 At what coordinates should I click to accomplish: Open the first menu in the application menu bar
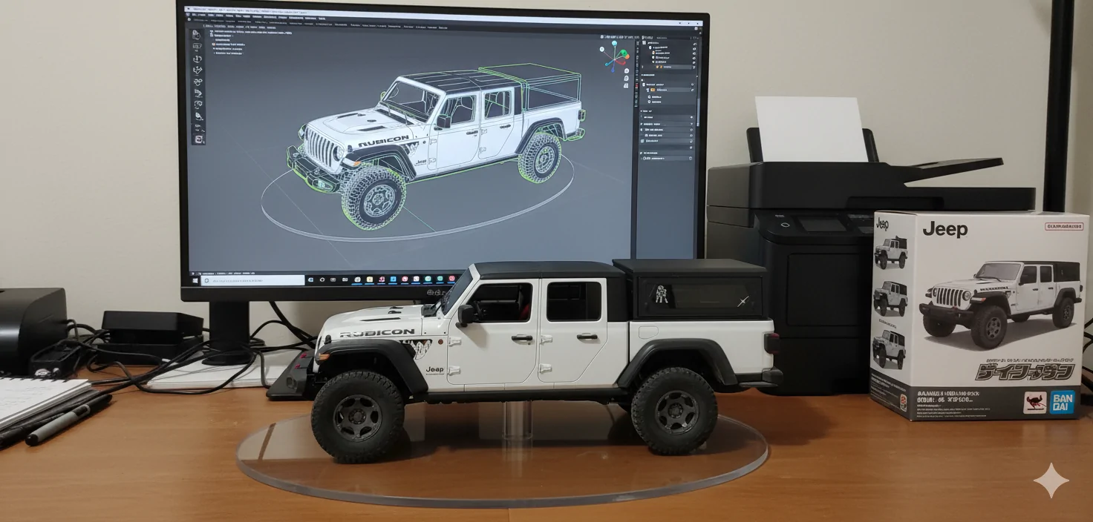coord(198,15)
